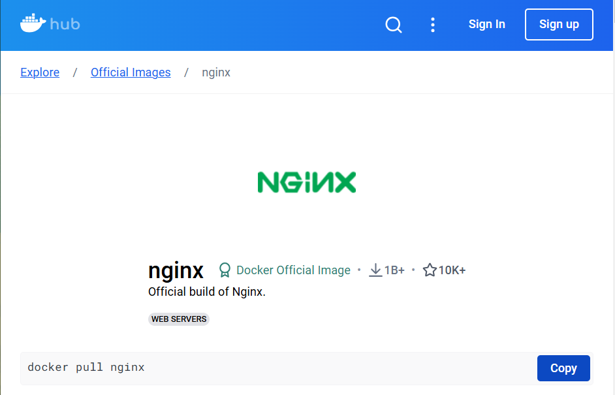Select the nginx breadcrumb text
Image resolution: width=615 pixels, height=395 pixels.
216,72
